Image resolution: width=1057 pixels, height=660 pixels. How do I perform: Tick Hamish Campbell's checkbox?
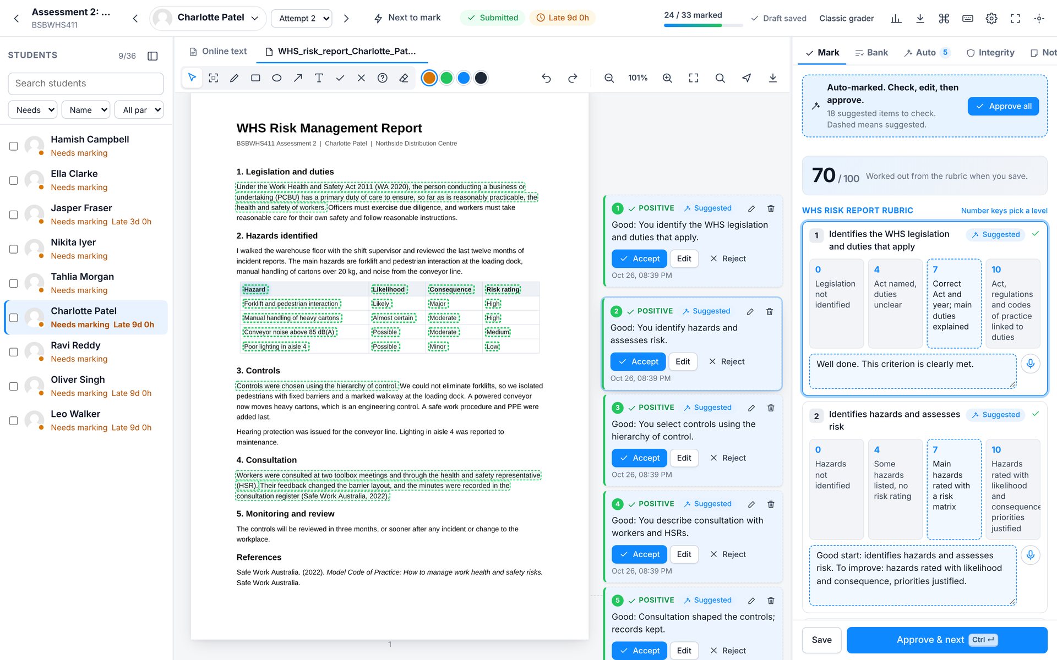14,146
